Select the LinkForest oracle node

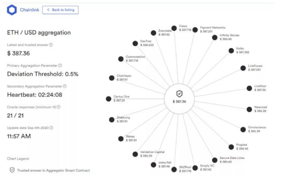[x=243, y=68]
